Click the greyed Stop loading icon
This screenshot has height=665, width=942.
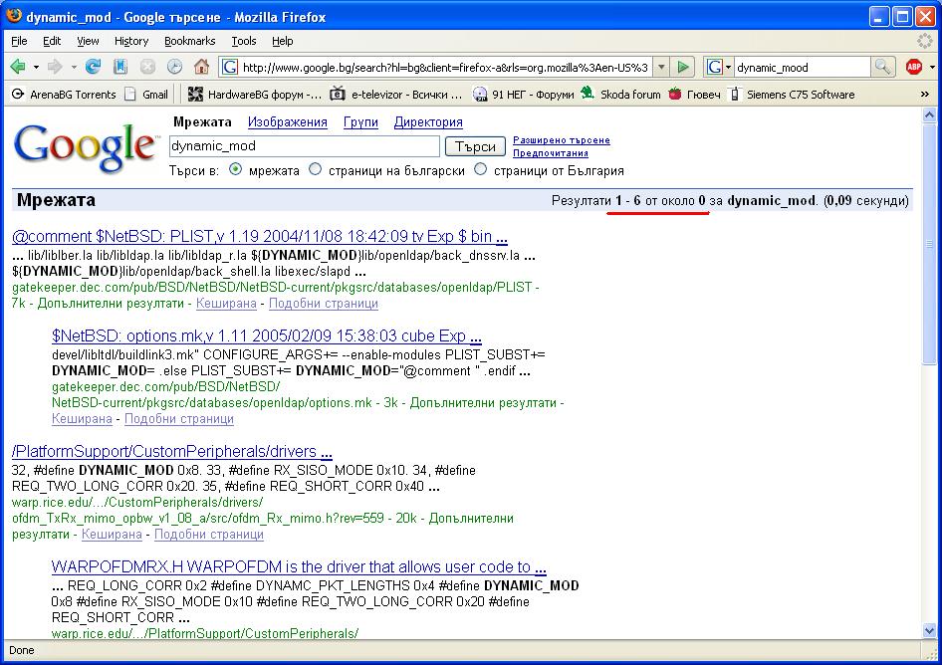coord(147,67)
